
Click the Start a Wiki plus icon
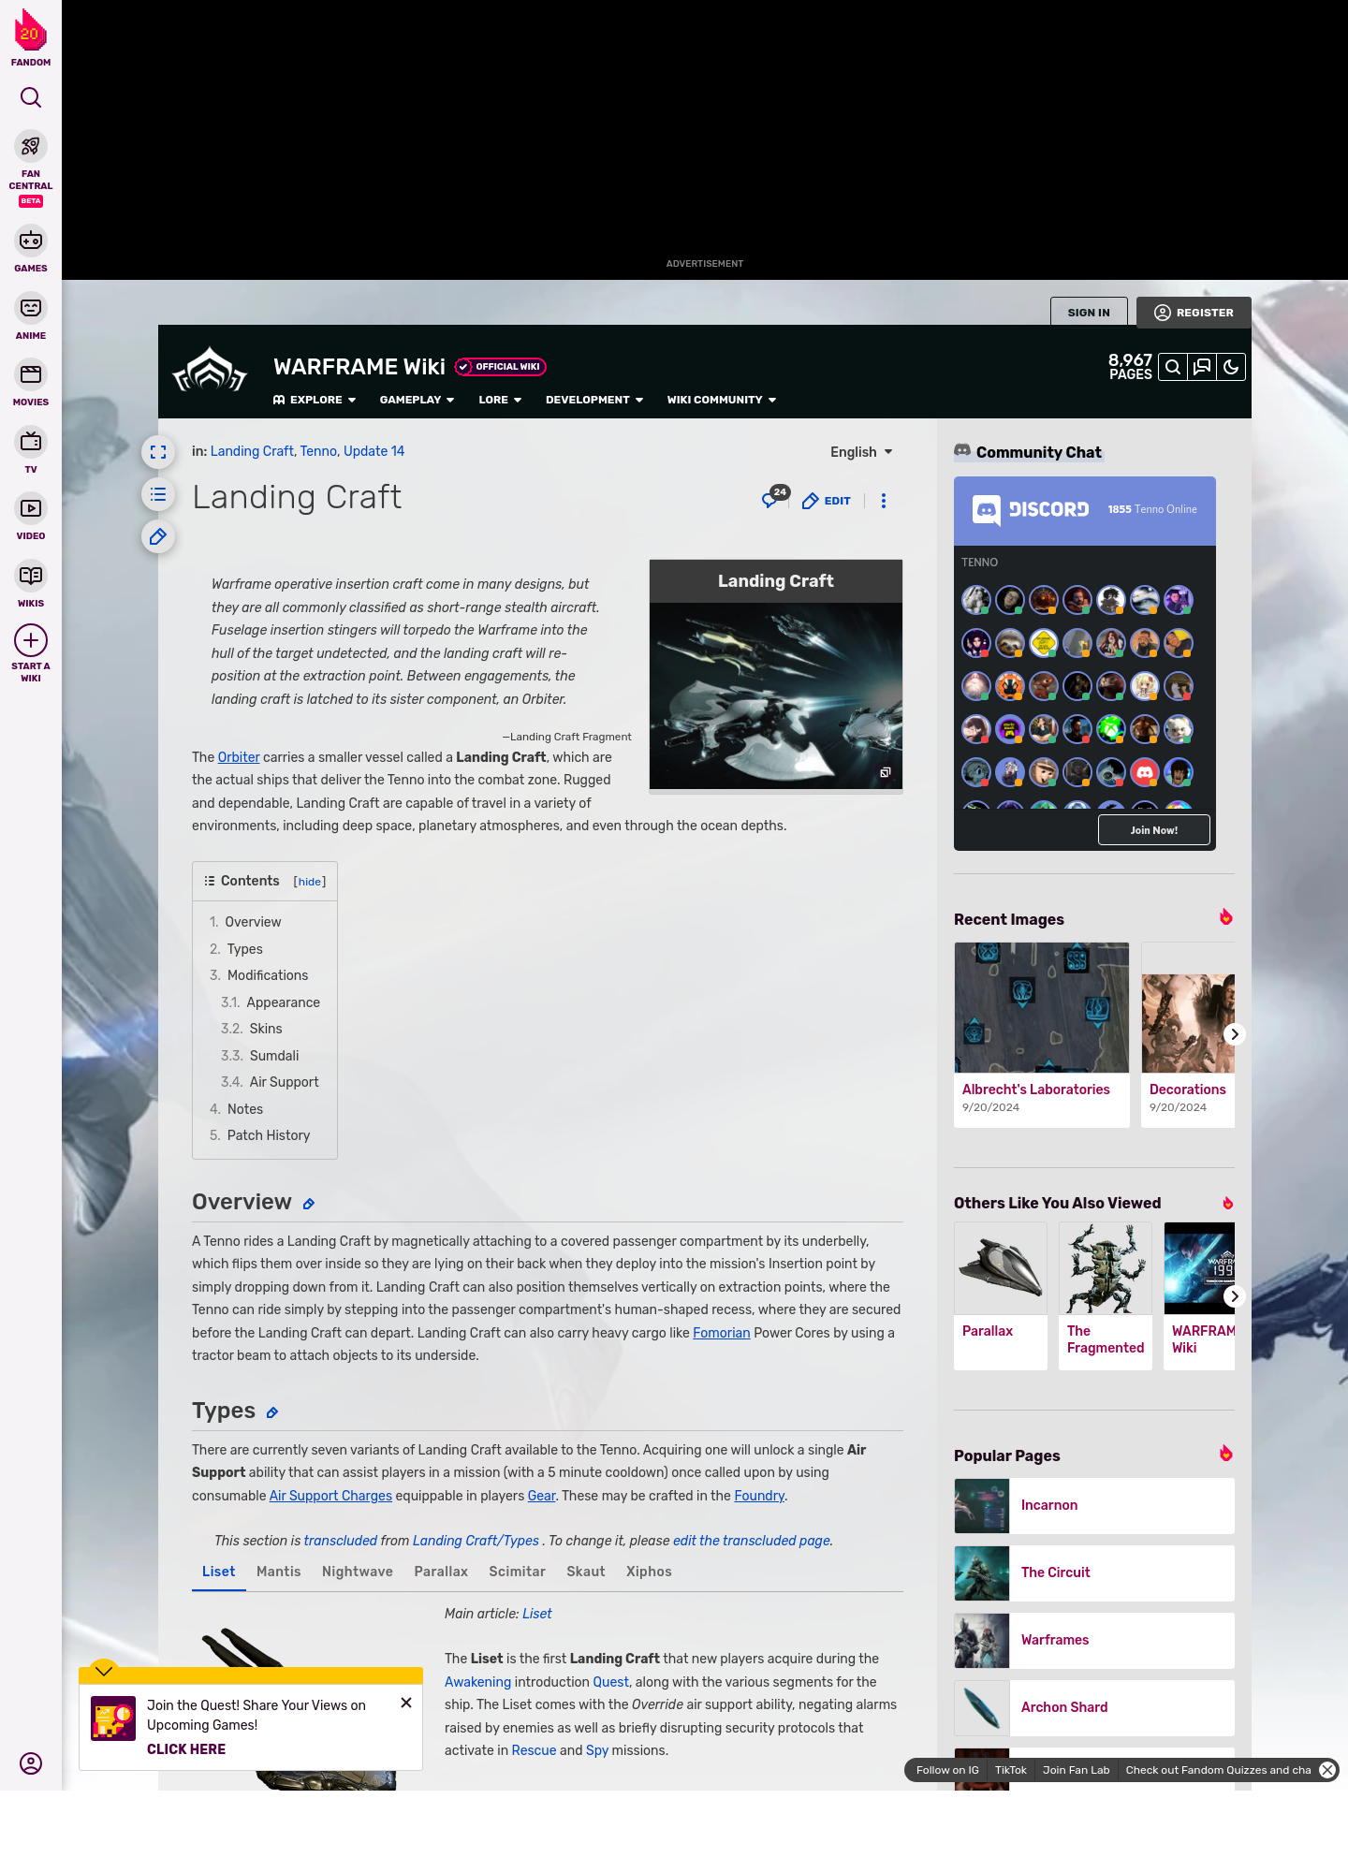click(x=31, y=640)
